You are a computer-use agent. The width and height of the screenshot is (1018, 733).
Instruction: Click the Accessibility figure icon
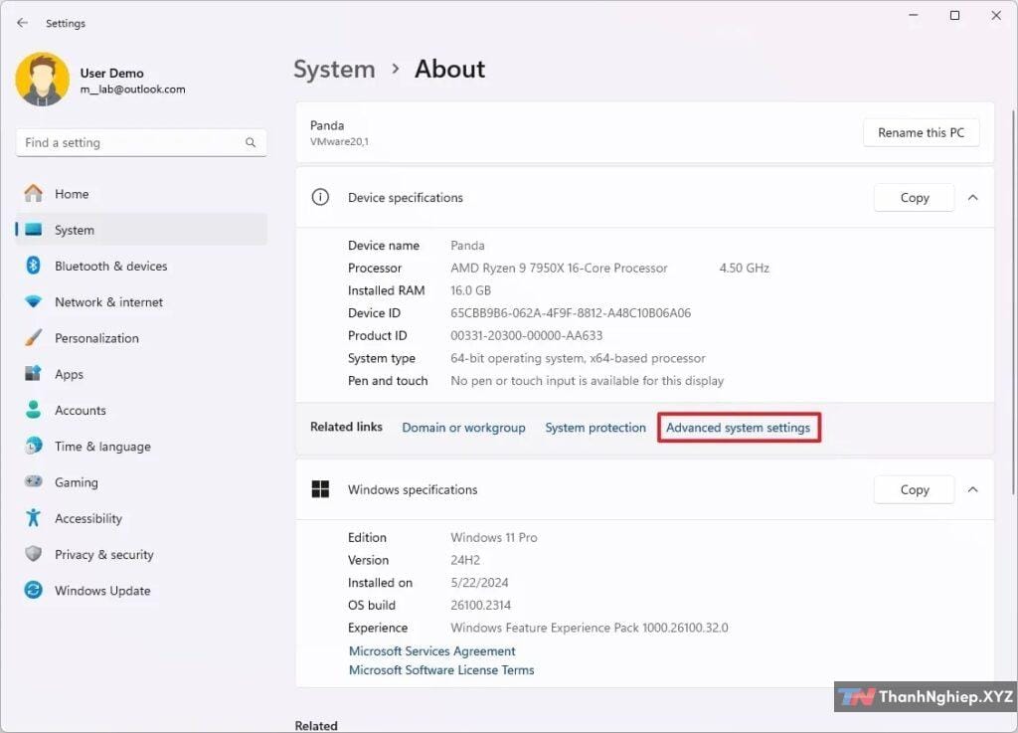[33, 518]
